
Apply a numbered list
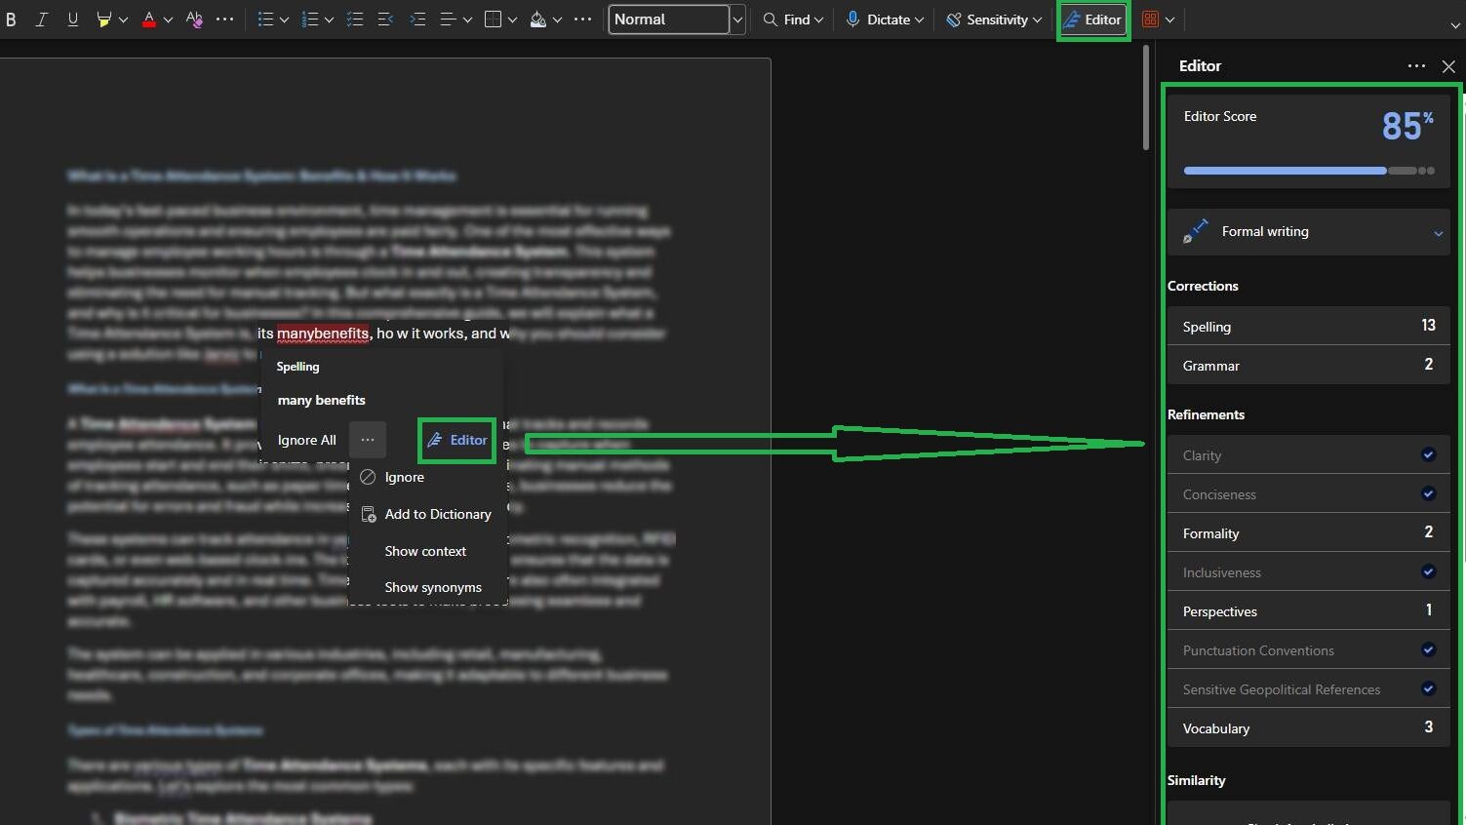pyautogui.click(x=310, y=20)
